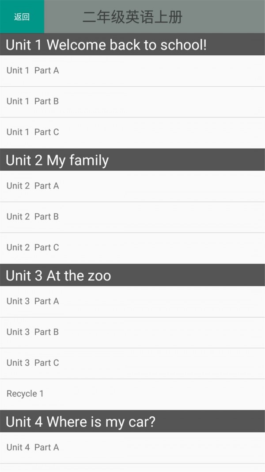Open Unit 1 Part B lesson
The height and width of the screenshot is (472, 265).
tap(33, 101)
